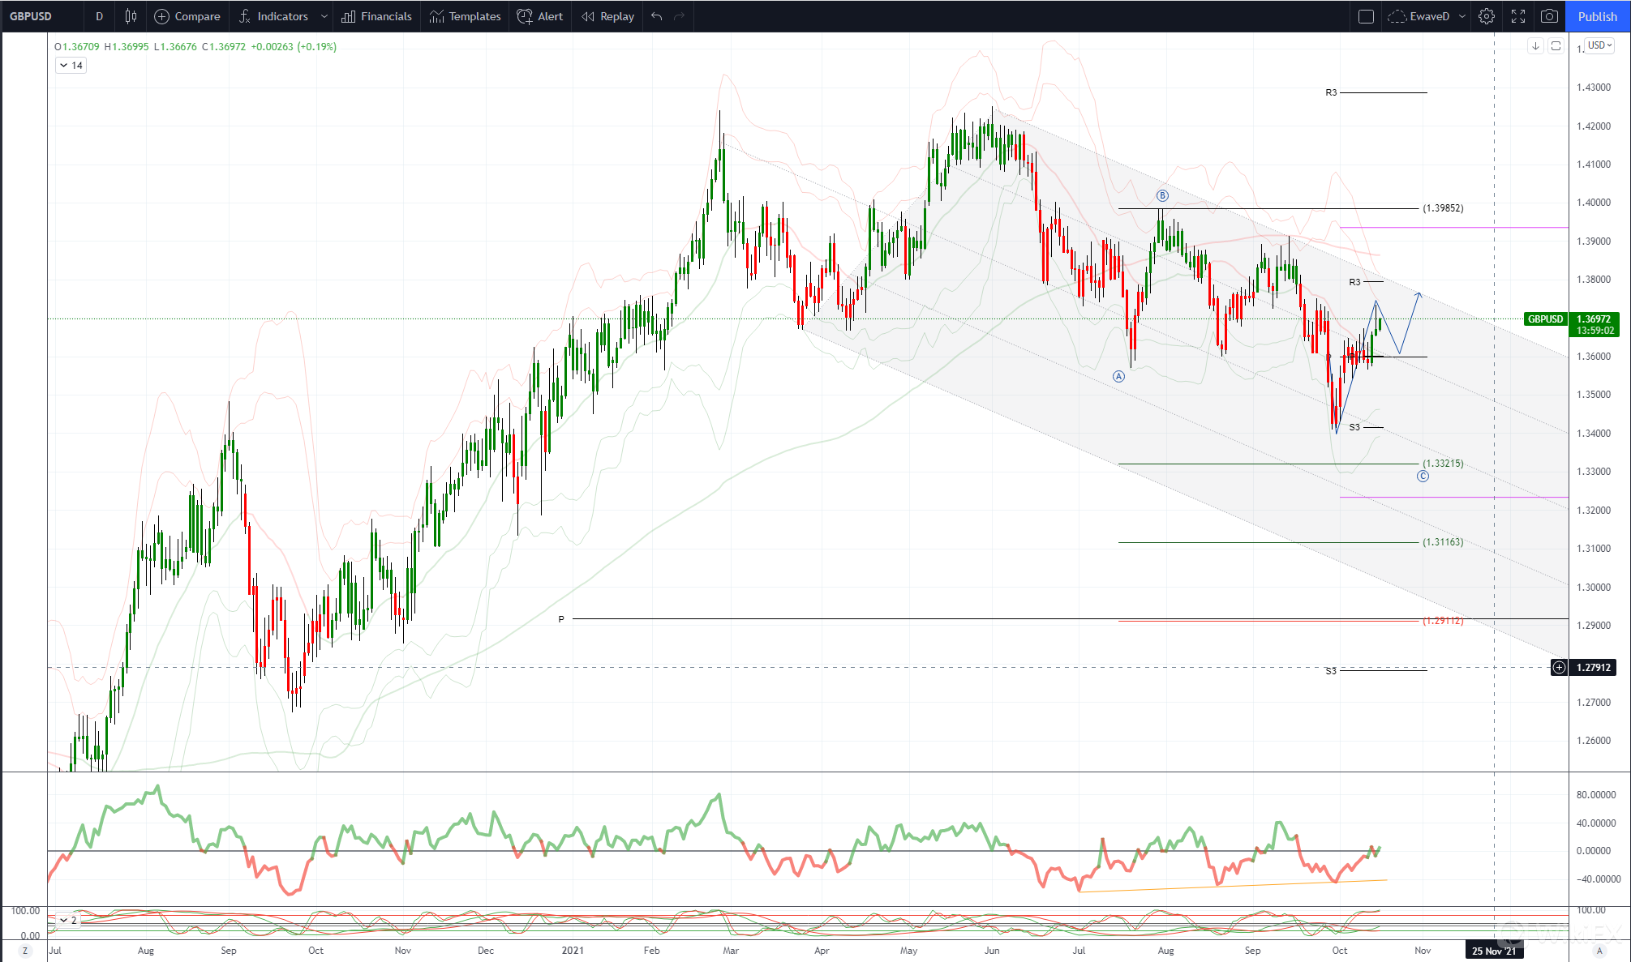Click the undo arrow
This screenshot has width=1631, height=962.
657,16
